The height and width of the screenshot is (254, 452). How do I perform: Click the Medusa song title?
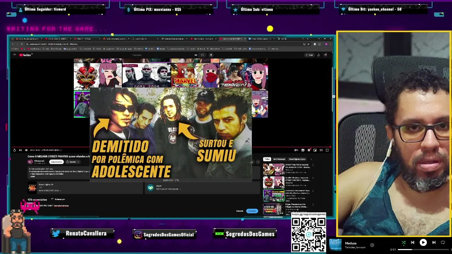[x=351, y=243]
